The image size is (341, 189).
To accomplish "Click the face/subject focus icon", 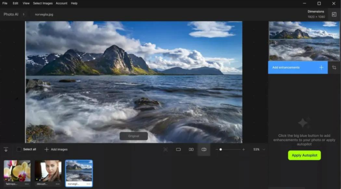I will click(165, 149).
